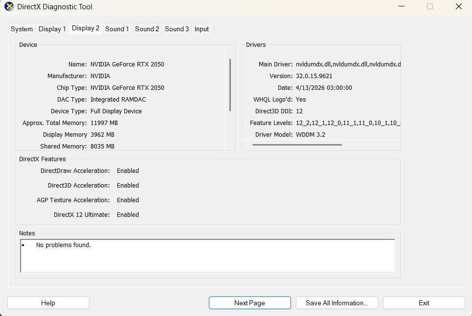472x316 pixels.
Task: Click the Main Driver file list text
Action: click(x=348, y=64)
